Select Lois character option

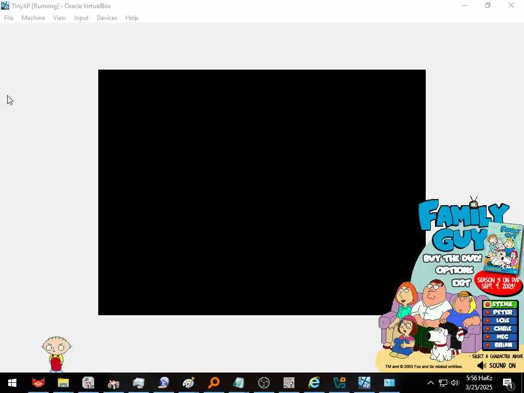point(500,320)
